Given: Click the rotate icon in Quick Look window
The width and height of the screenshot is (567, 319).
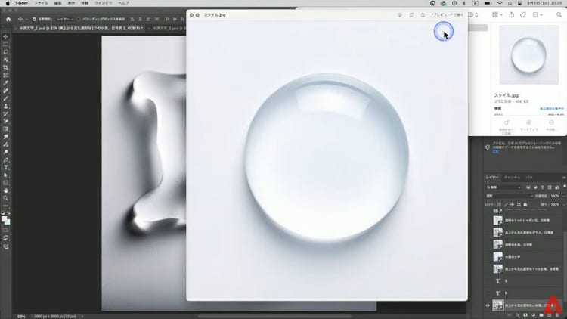Looking at the screenshot, I should pyautogui.click(x=411, y=14).
